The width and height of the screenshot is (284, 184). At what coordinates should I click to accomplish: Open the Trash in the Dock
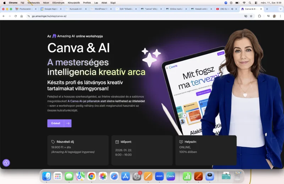pos(237,176)
